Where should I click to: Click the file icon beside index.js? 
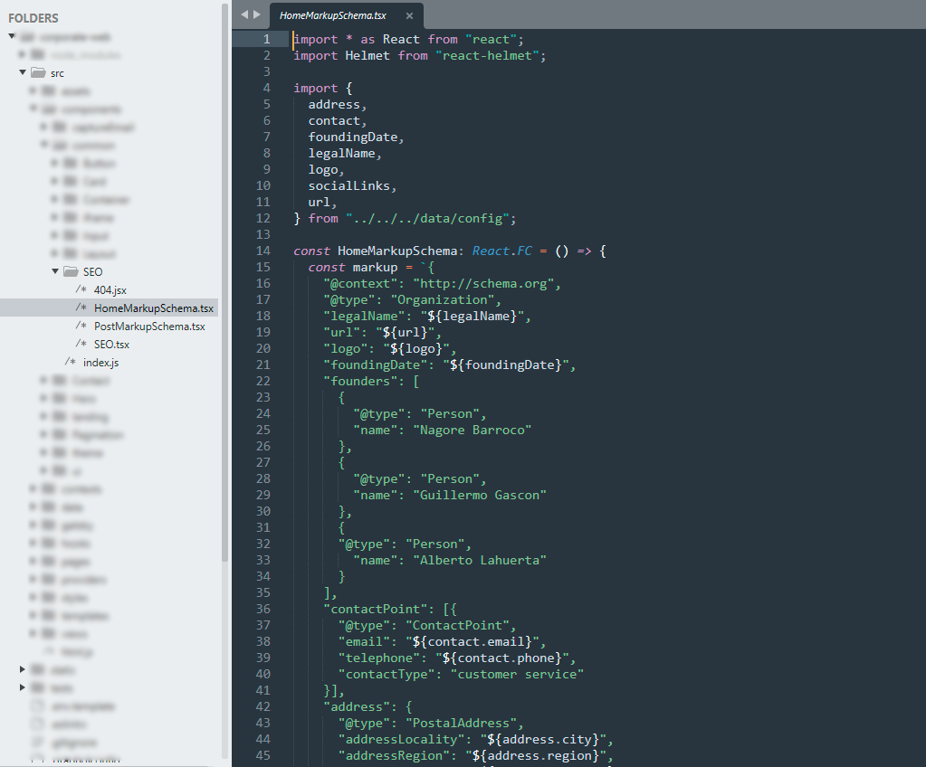(x=71, y=362)
